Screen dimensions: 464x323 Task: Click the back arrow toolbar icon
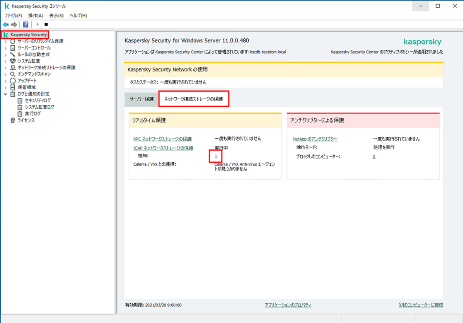coord(5,24)
